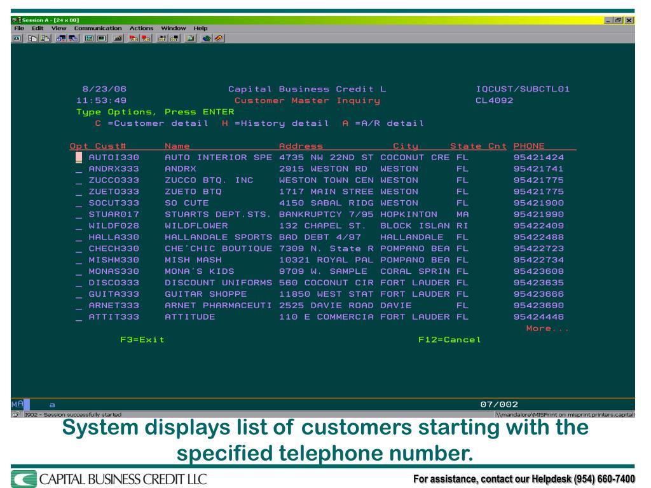Screen dimensions: 651x488
Task: Place cursor in Opt field for ZUCCO333
Action: 79,180
